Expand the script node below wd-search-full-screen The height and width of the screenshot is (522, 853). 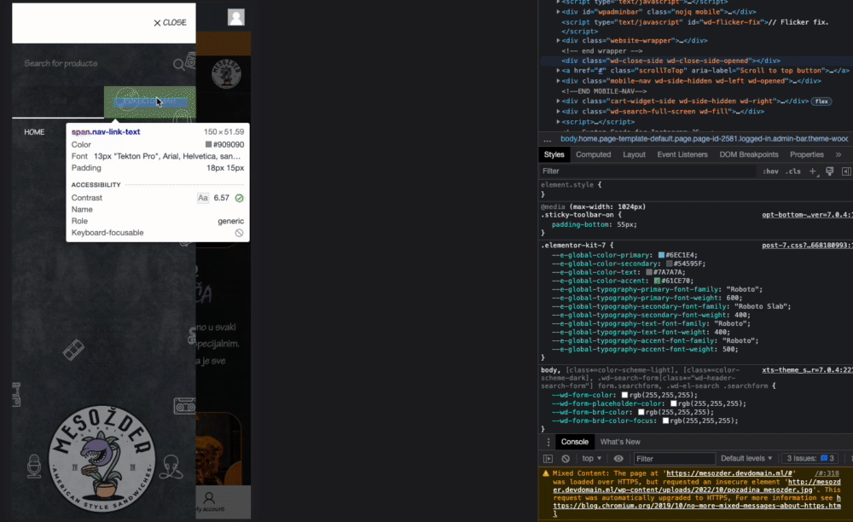[558, 122]
